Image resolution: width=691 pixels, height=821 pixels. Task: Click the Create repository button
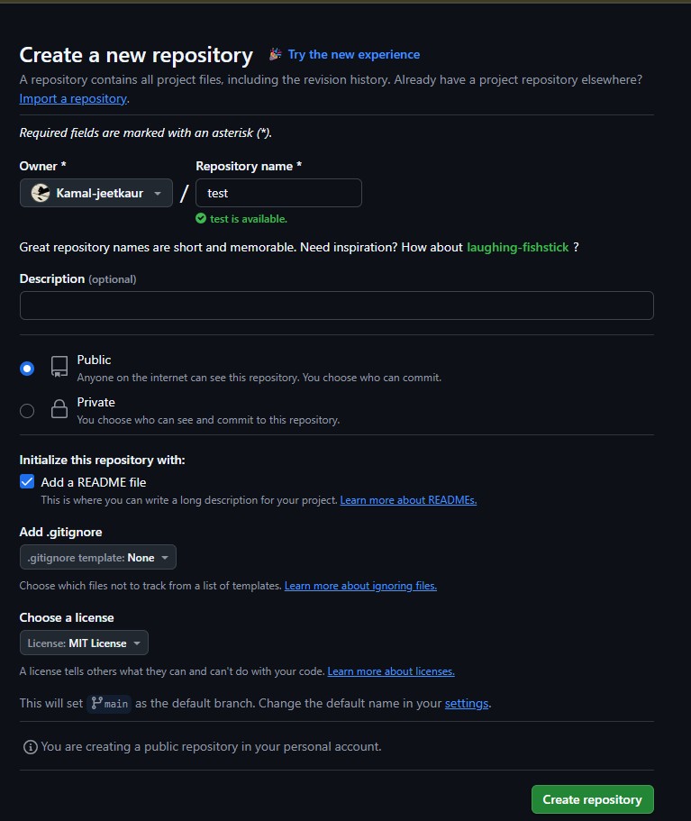pos(593,799)
